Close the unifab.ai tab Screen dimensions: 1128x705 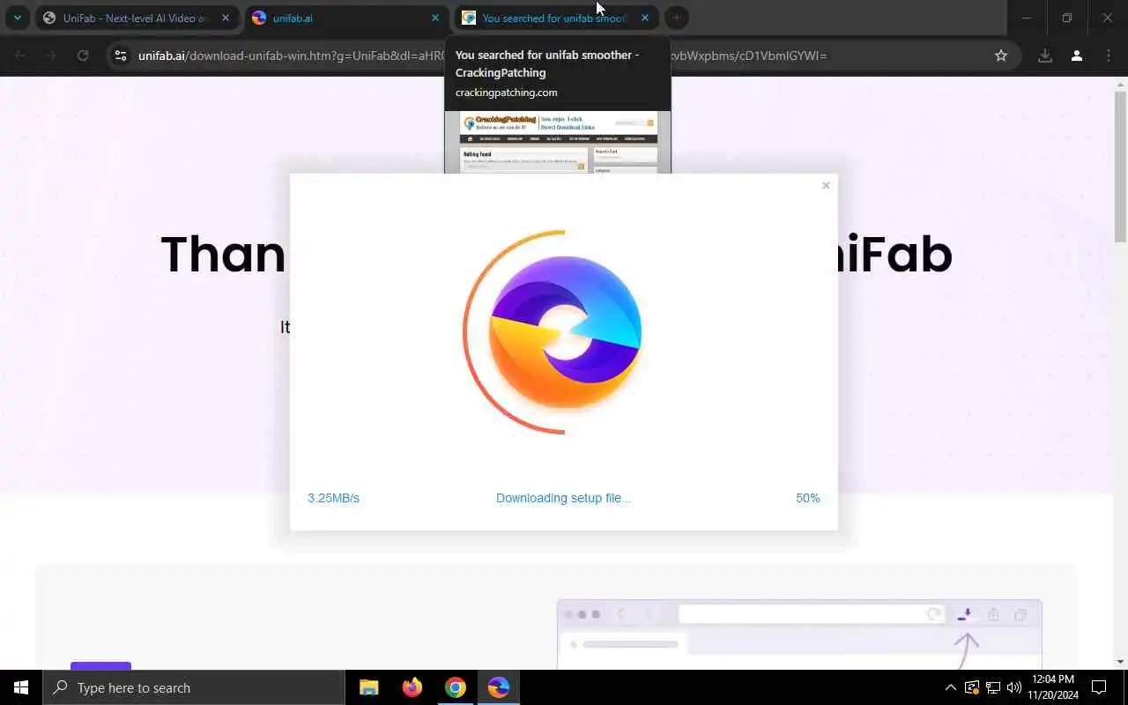tap(435, 18)
